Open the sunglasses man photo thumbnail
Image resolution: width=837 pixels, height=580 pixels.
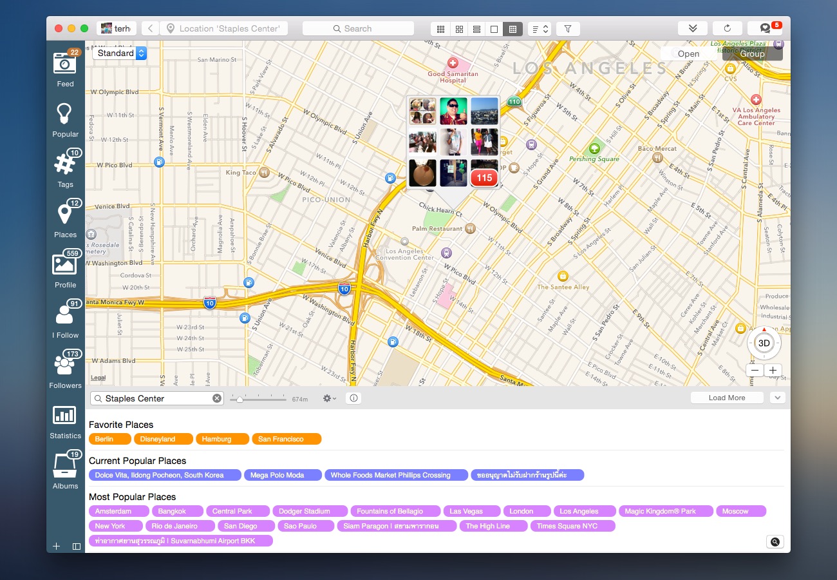tap(453, 111)
